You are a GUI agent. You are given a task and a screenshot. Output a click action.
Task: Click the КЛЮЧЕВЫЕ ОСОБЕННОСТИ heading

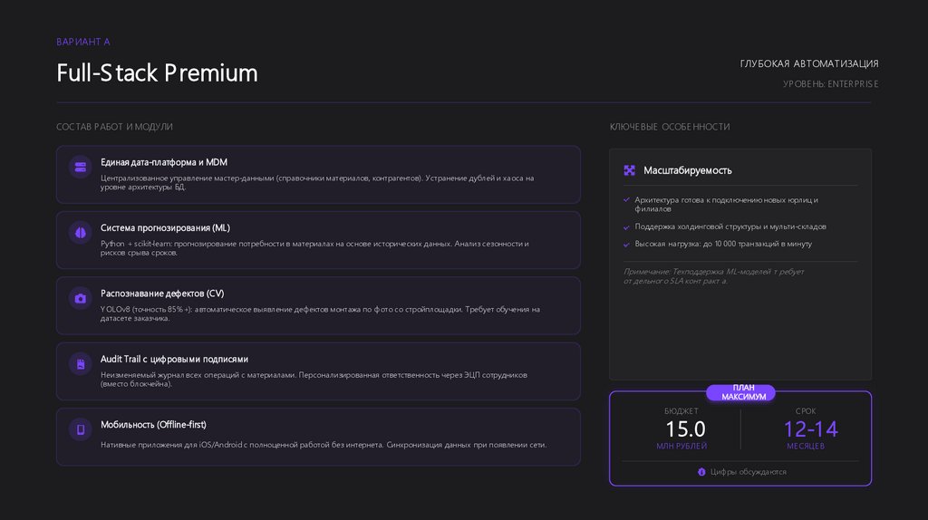[670, 127]
